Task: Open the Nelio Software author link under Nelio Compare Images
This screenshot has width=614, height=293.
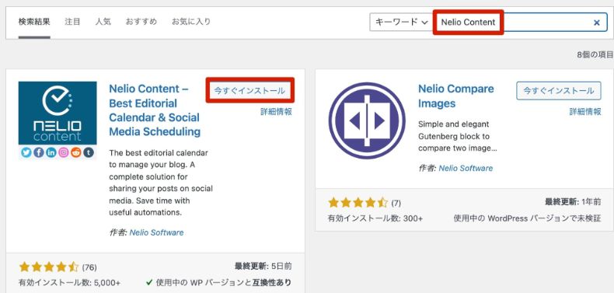Action: [x=466, y=169]
